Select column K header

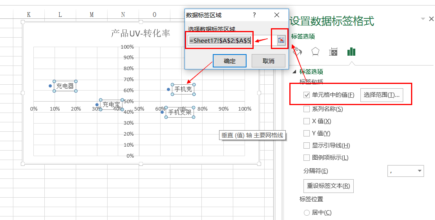coord(29,15)
